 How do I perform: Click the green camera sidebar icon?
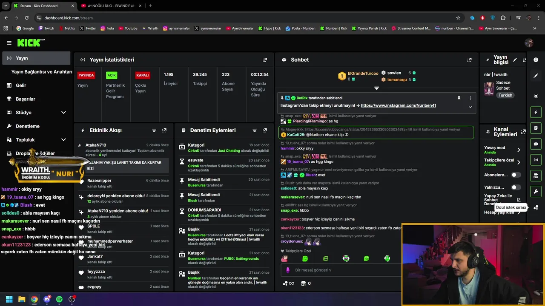coord(536,176)
